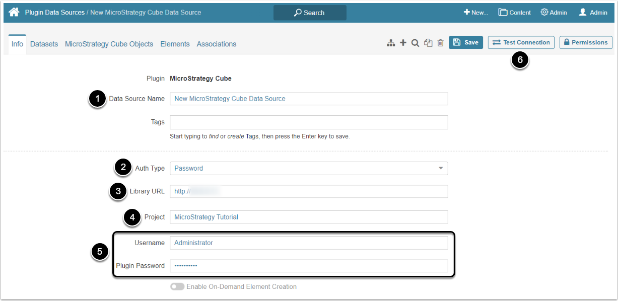This screenshot has width=618, height=301.
Task: Switch to the Datasets tab
Action: click(x=44, y=44)
